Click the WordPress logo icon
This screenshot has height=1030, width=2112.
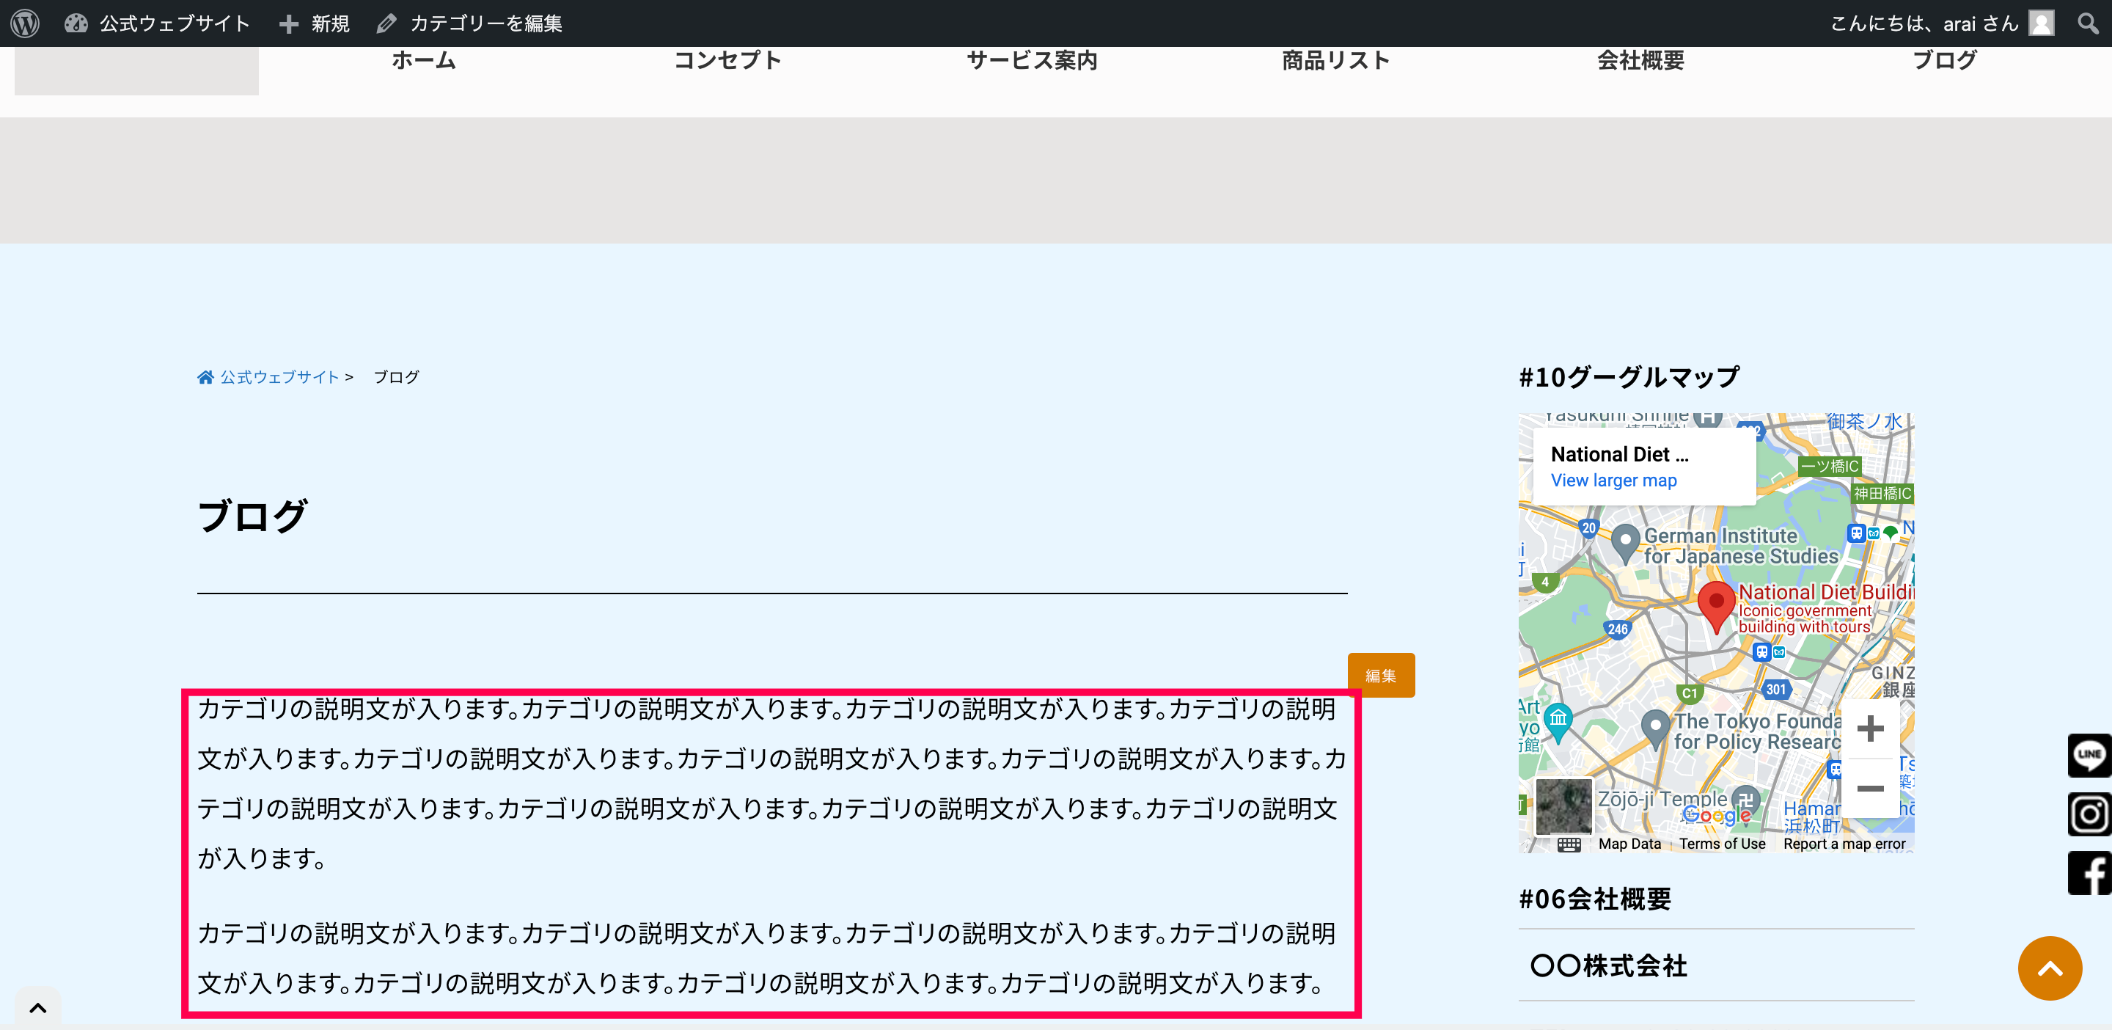coord(26,23)
